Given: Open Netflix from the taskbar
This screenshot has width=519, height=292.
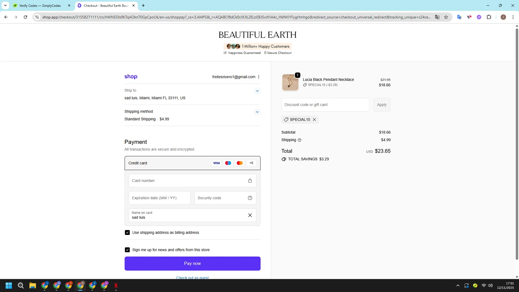Looking at the screenshot, I should click(116, 285).
